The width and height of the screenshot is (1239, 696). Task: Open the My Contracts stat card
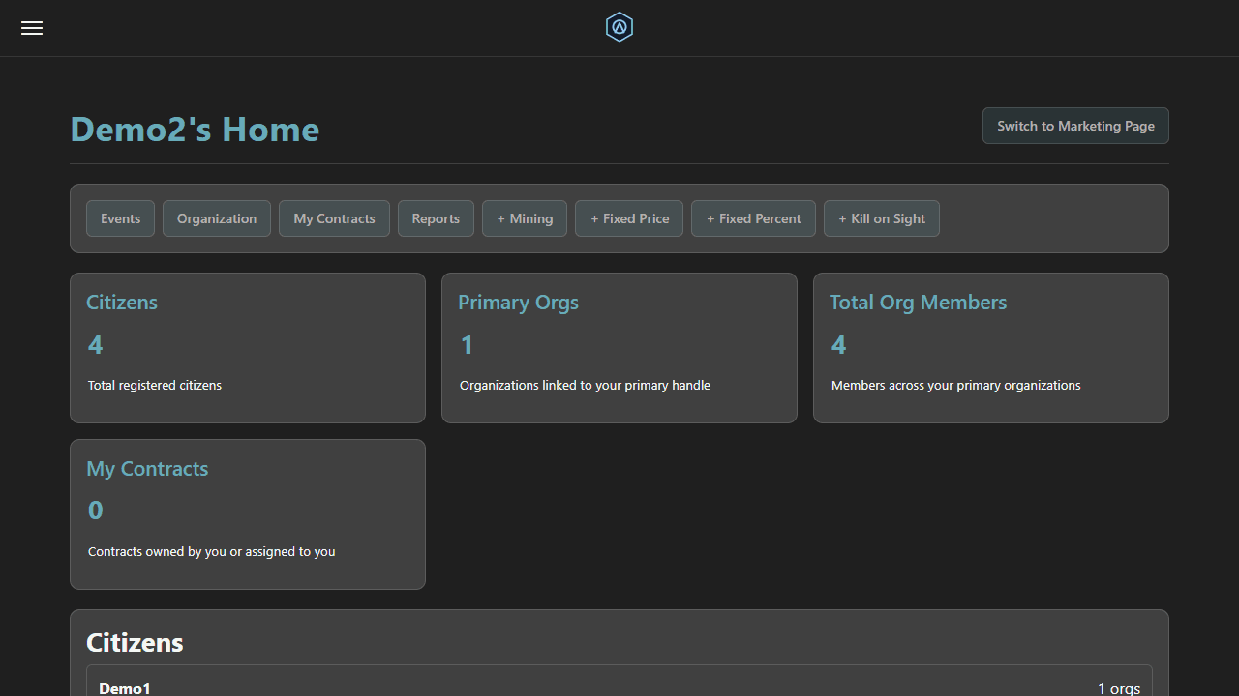[247, 513]
